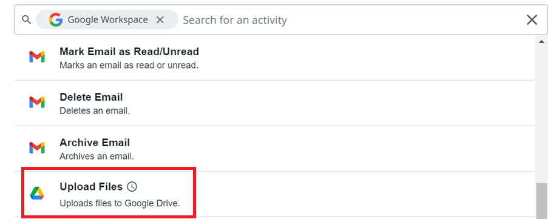The height and width of the screenshot is (219, 548).
Task: Select the Mark Email as Read/Unread activity
Action: point(275,58)
